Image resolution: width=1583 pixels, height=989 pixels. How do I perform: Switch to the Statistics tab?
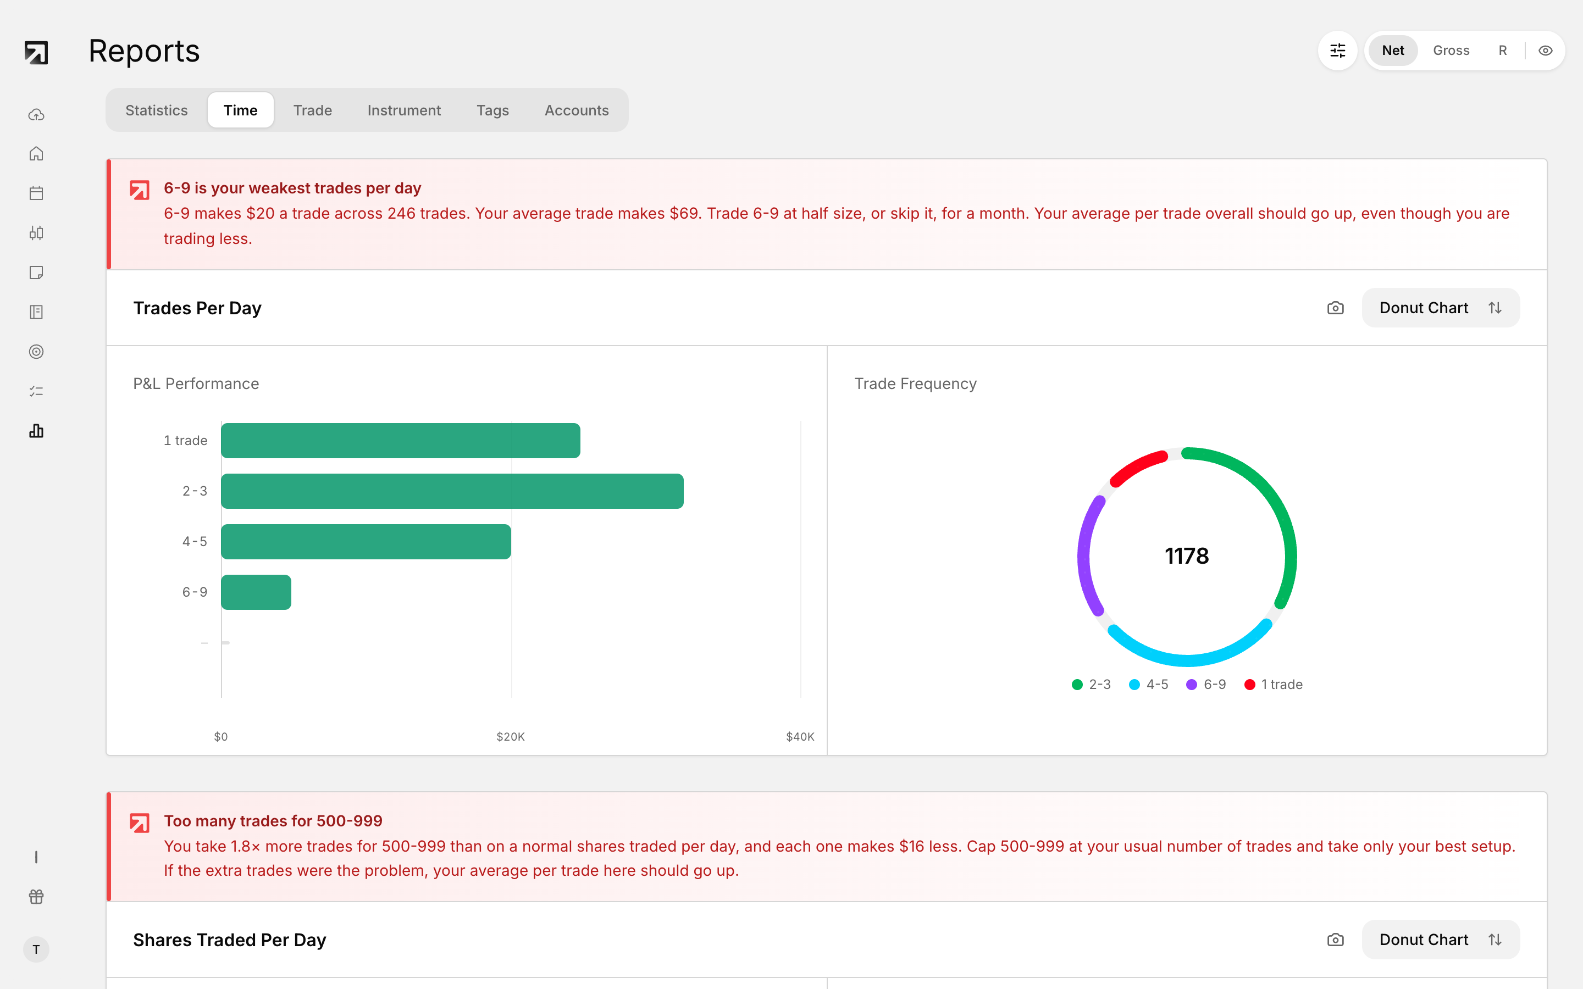[156, 110]
